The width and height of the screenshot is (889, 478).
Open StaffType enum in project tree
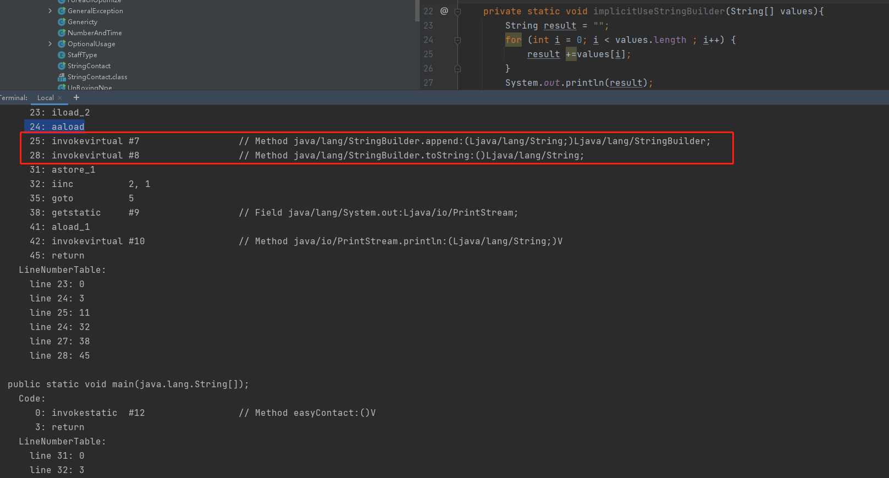click(82, 55)
